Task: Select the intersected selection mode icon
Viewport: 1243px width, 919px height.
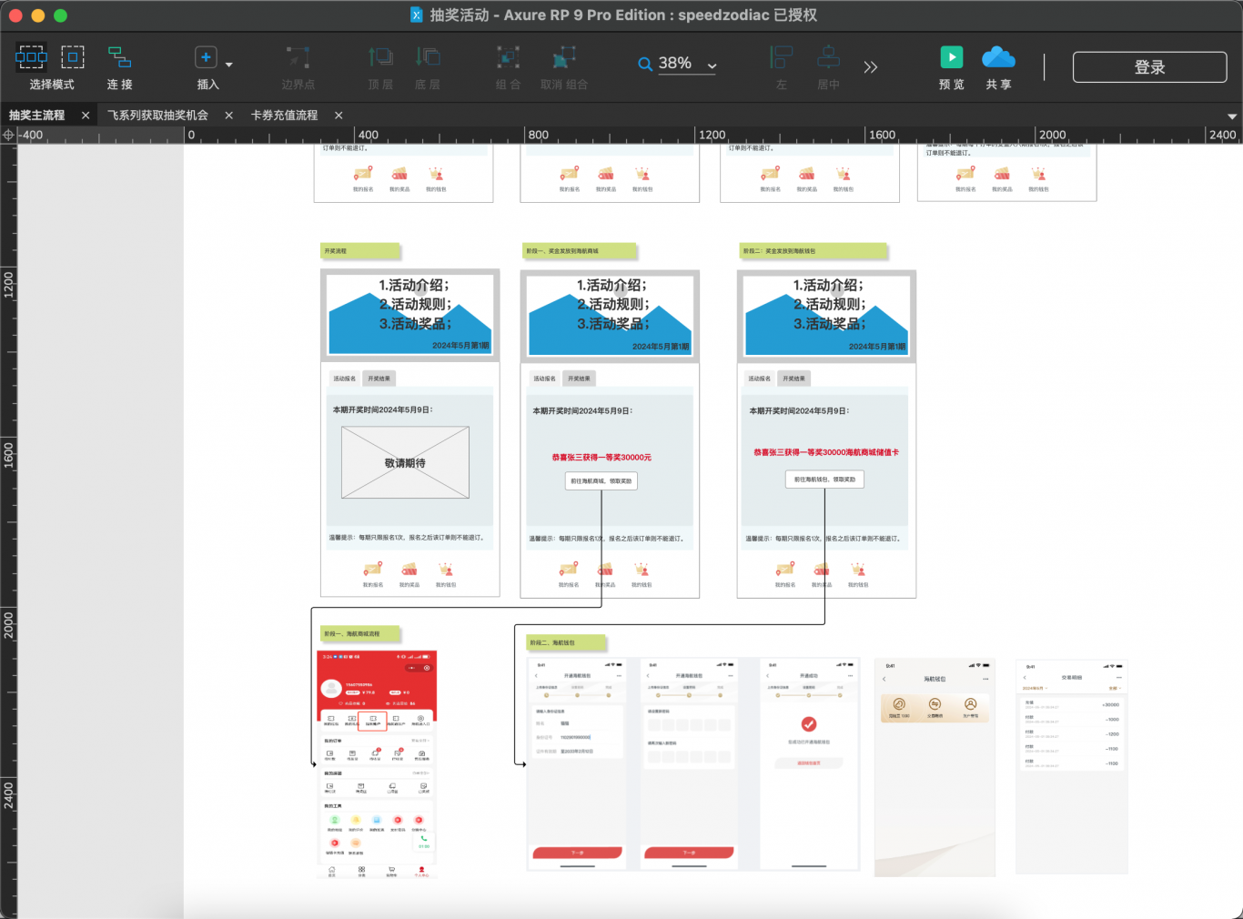Action: [31, 57]
